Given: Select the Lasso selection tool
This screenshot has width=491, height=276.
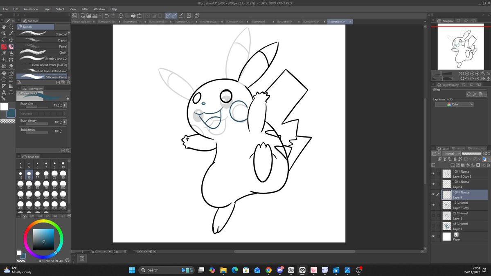Looking at the screenshot, I should 4,40.
